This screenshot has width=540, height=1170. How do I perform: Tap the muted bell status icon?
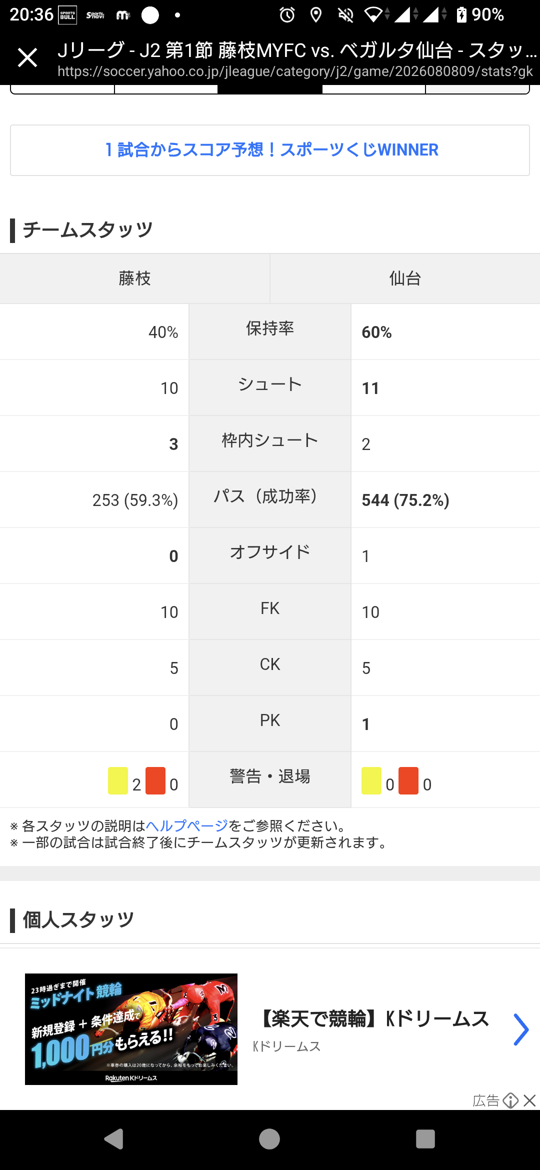345,15
